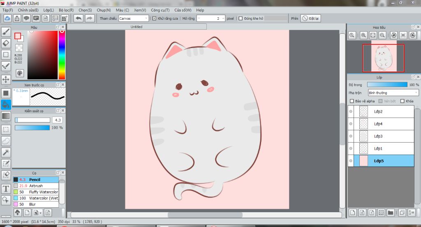Zoom out on the navigator

[x=382, y=35]
